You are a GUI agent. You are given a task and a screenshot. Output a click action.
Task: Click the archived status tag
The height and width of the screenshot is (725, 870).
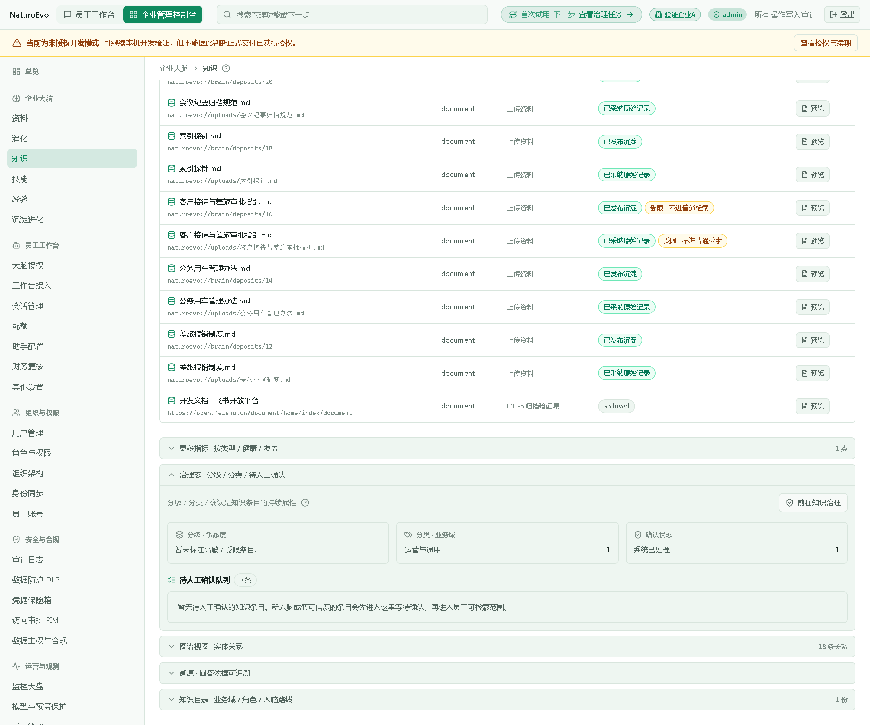tap(616, 406)
